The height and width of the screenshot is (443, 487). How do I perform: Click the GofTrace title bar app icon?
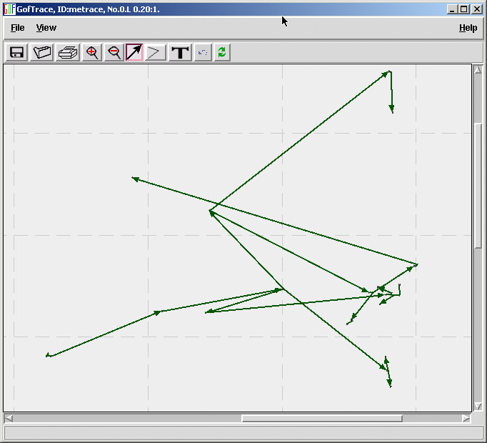(x=9, y=9)
